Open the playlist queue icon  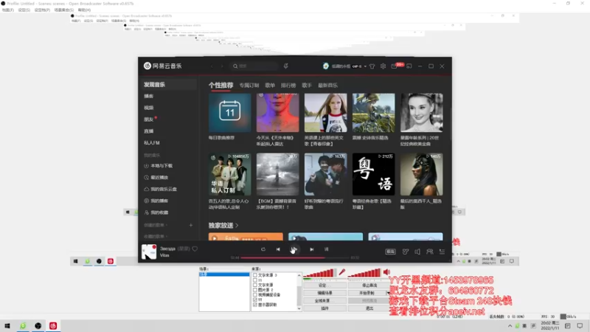(x=442, y=252)
